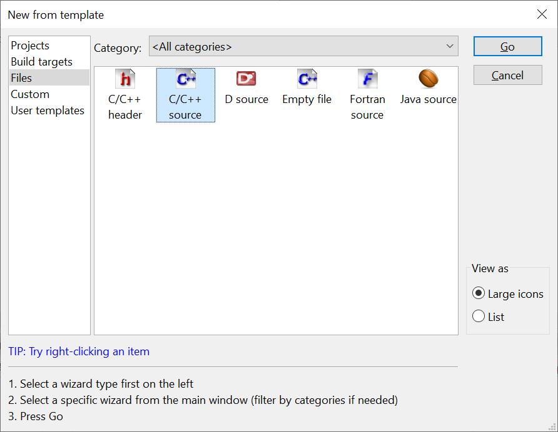Screen dimensions: 558x432
Task: Show User templates list
Action: [48, 110]
